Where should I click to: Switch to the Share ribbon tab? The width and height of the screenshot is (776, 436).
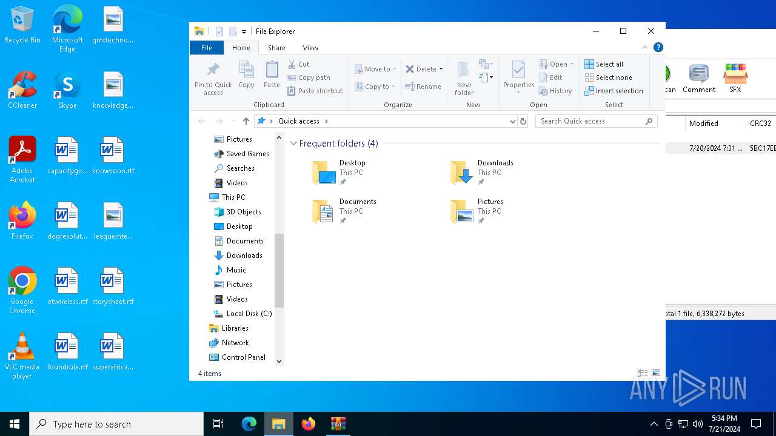pyautogui.click(x=276, y=48)
